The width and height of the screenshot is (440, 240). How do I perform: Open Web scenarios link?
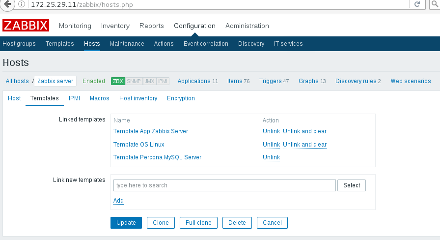point(411,81)
